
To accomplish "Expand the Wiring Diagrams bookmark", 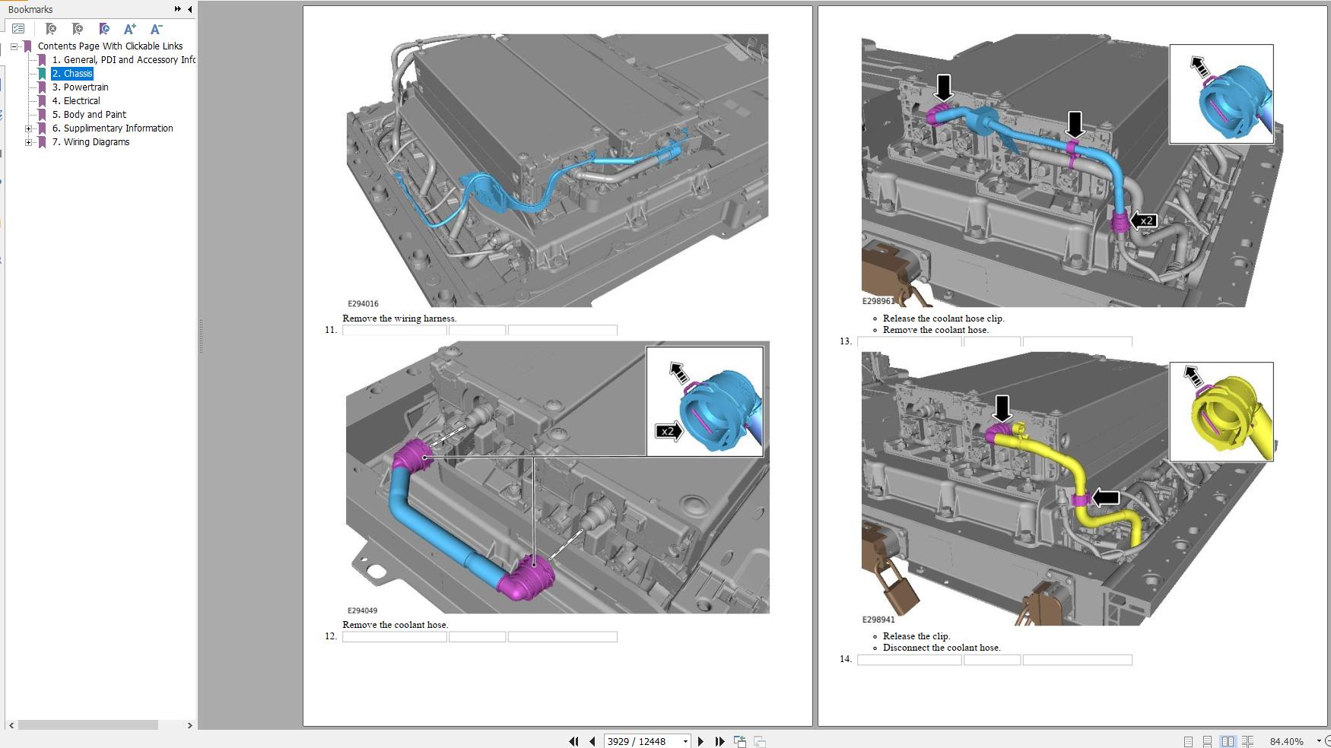I will 29,142.
